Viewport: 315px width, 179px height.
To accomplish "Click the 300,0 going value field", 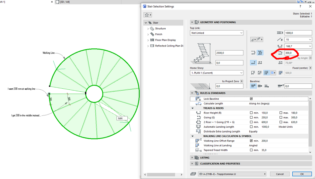I will [x=298, y=53].
